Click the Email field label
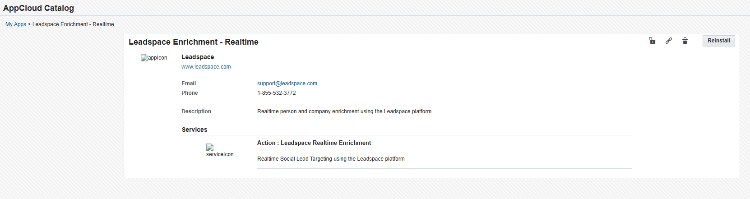Image resolution: width=750 pixels, height=199 pixels. [189, 83]
